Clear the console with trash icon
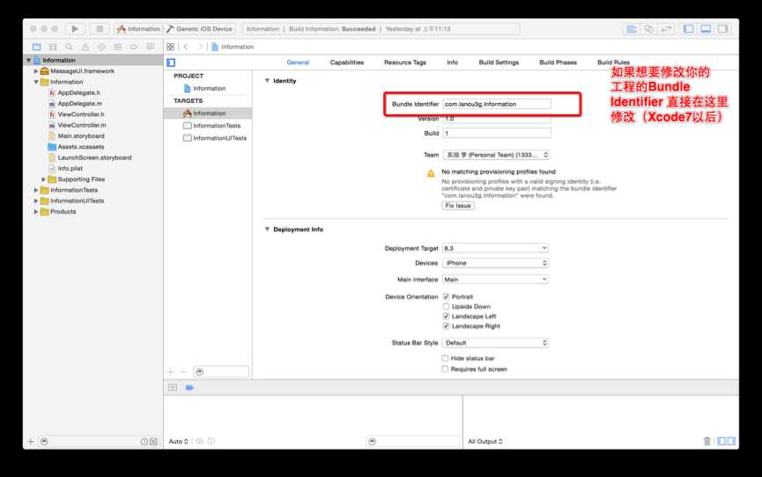The image size is (762, 477). [707, 441]
